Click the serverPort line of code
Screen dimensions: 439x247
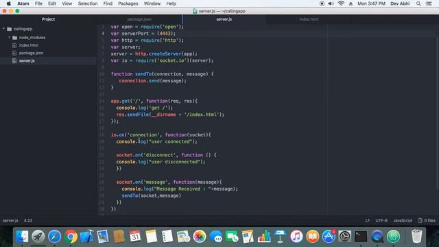click(x=143, y=34)
